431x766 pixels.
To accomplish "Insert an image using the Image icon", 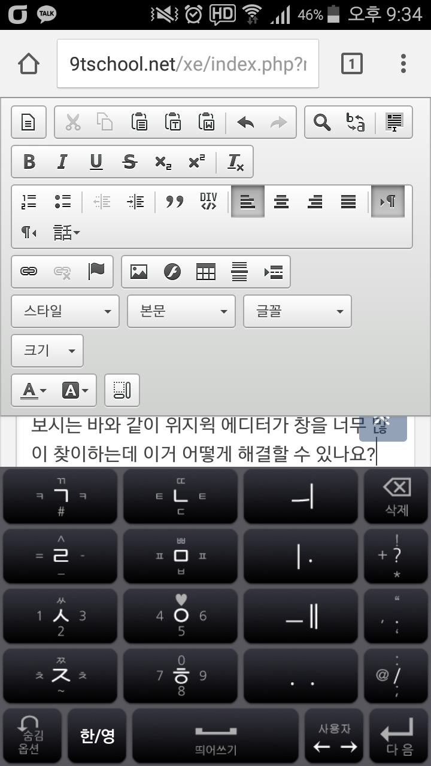I will [139, 272].
